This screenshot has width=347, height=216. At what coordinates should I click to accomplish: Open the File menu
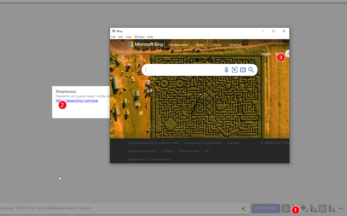click(113, 37)
